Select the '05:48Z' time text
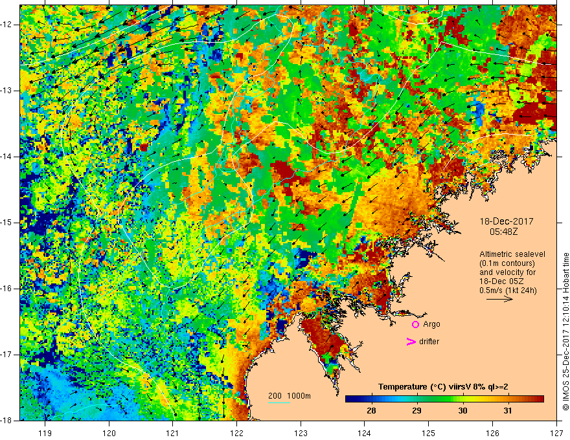 click(x=503, y=232)
